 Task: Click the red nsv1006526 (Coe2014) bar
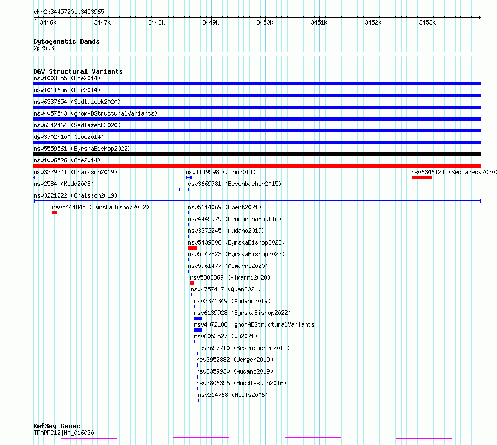(x=257, y=166)
